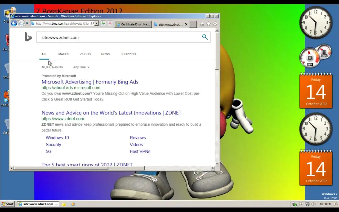Select the ALL results tab
Image resolution: width=339 pixels, height=212 pixels.
click(x=44, y=54)
